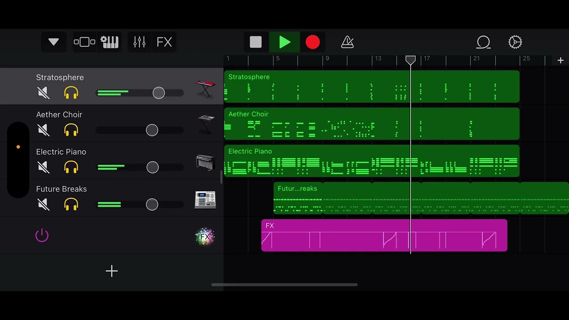Start recording with the red record button

[x=313, y=42]
